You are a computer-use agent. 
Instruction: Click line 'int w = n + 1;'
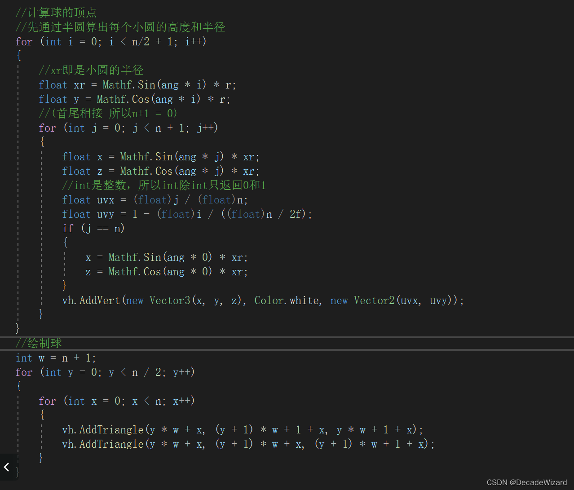pyautogui.click(x=56, y=358)
